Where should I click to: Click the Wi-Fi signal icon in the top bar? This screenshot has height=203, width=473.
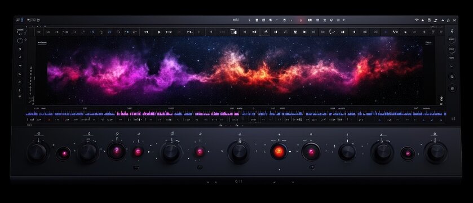417,20
